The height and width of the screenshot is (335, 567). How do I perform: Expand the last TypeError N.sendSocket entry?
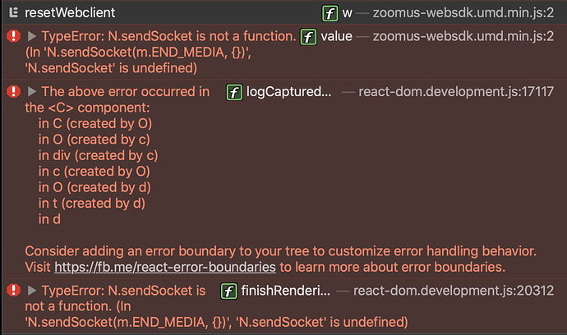tap(32, 290)
